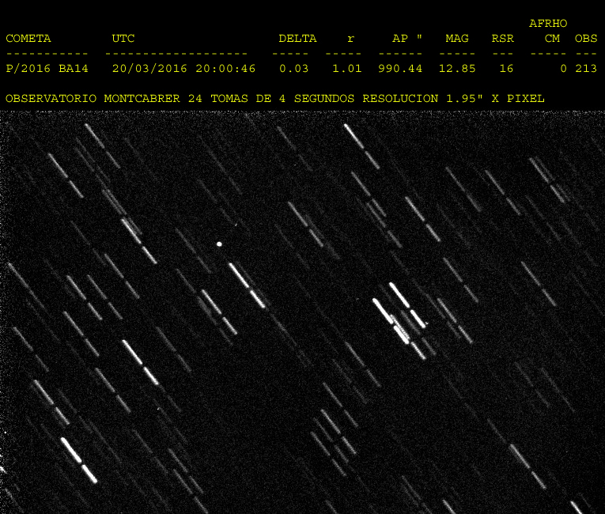Click the MAG column header
605x514 pixels.
click(x=457, y=39)
